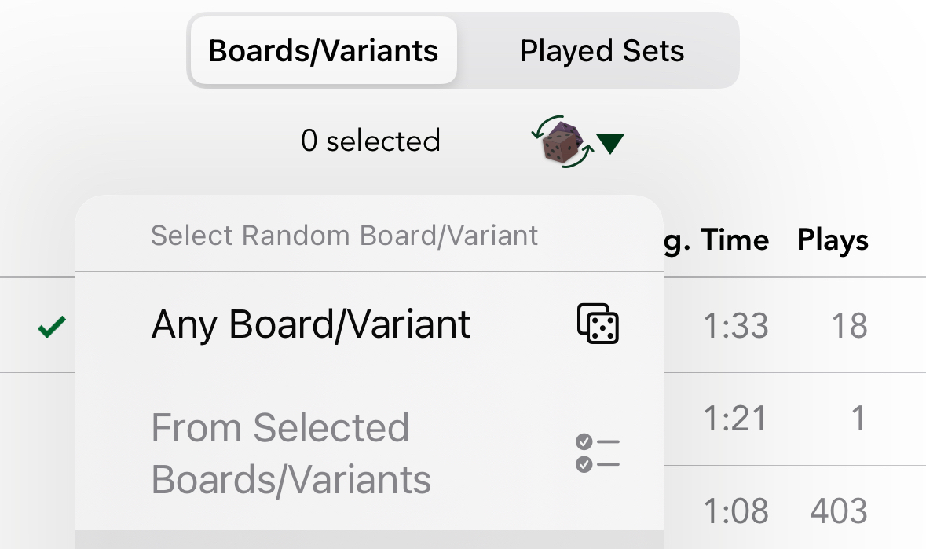Screen dimensions: 926x549
Task: Choose Any Board/Variant from the menu
Action: [x=311, y=324]
